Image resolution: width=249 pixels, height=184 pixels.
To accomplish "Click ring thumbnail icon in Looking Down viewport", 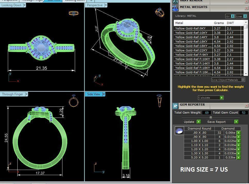I will click(74, 13).
